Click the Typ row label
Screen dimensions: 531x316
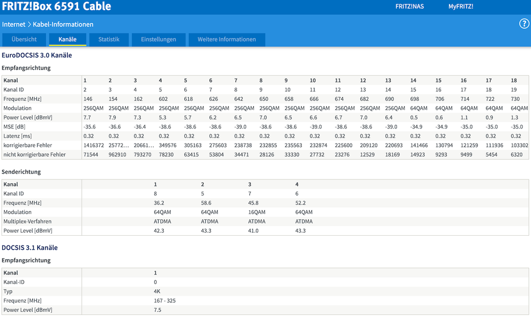point(8,292)
